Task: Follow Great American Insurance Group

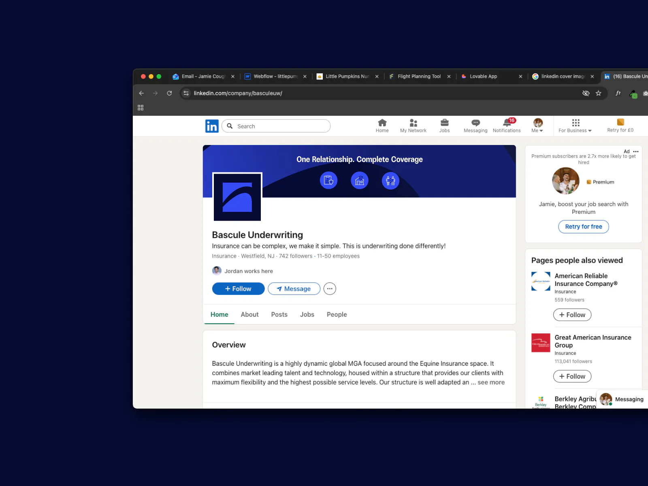Action: tap(572, 377)
